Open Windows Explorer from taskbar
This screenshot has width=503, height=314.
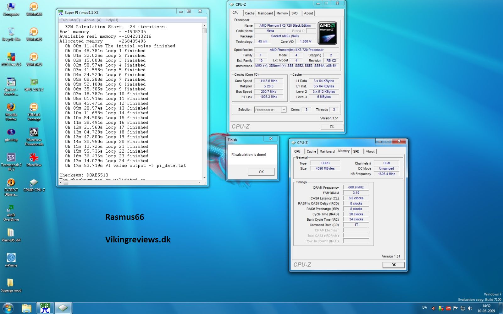tap(26, 308)
